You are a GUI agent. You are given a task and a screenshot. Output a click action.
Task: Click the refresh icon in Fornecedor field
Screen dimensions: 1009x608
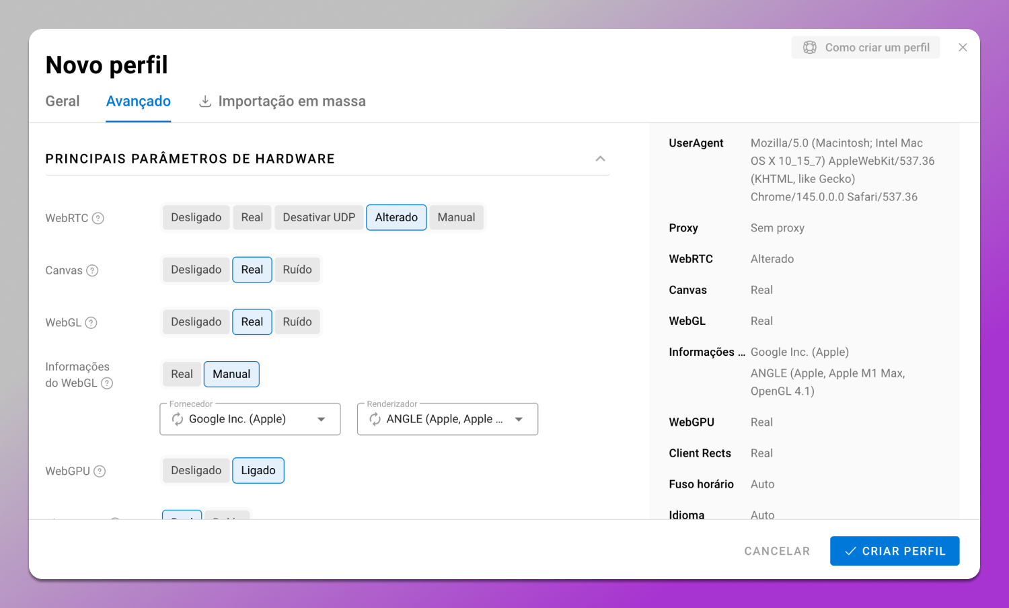178,419
